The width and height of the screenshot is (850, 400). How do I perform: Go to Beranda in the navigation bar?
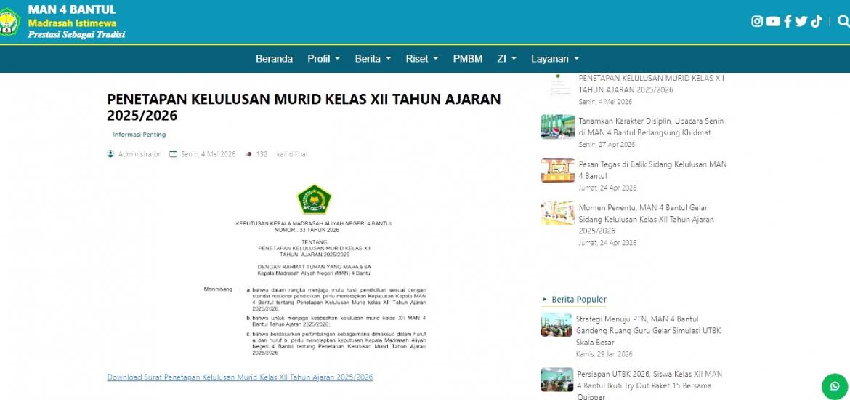(x=275, y=59)
